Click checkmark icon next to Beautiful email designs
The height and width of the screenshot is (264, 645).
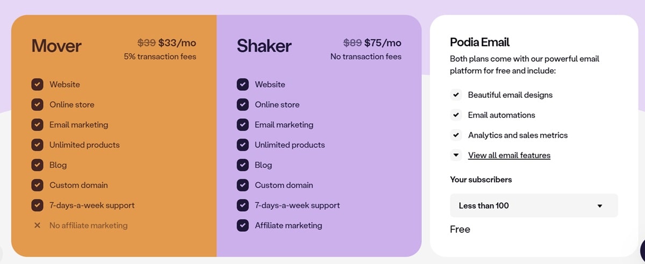[456, 95]
